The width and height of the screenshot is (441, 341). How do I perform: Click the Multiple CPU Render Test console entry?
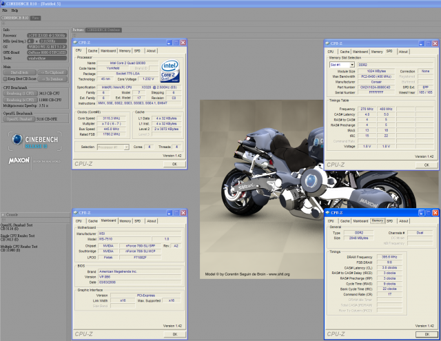tap(19, 248)
